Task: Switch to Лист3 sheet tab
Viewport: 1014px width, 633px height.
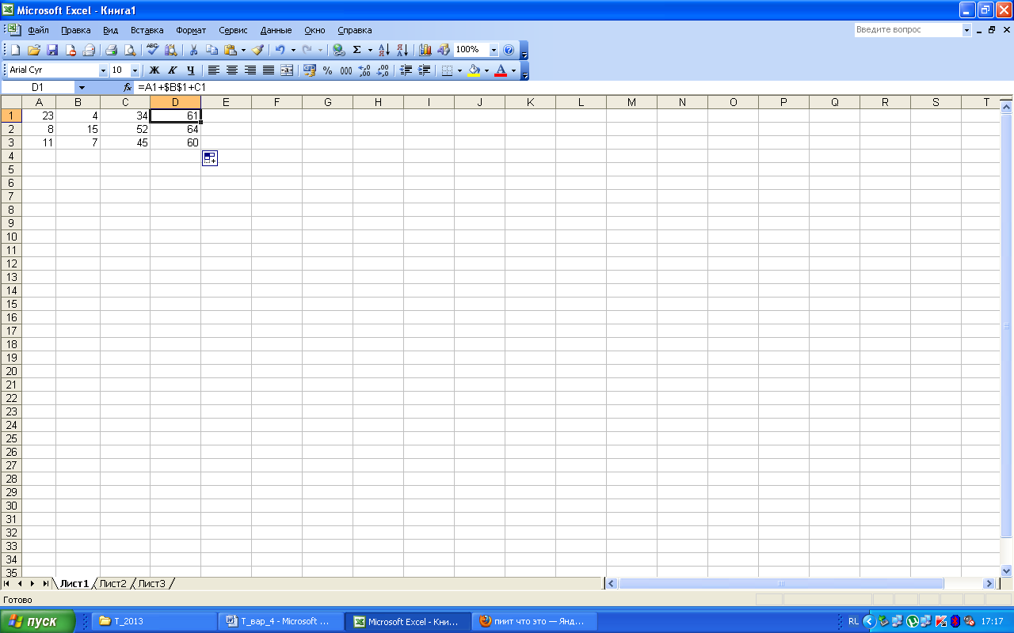Action: pyautogui.click(x=151, y=583)
